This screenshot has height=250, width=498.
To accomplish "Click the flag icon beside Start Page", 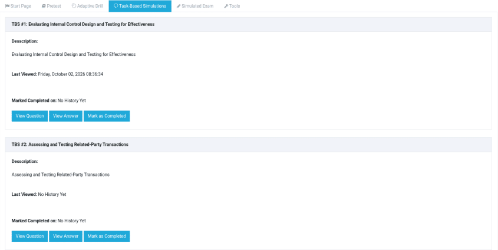I will [x=7, y=6].
